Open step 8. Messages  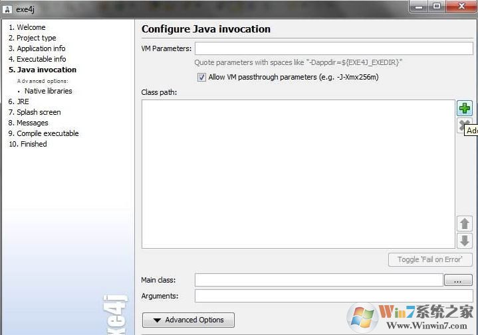click(29, 123)
